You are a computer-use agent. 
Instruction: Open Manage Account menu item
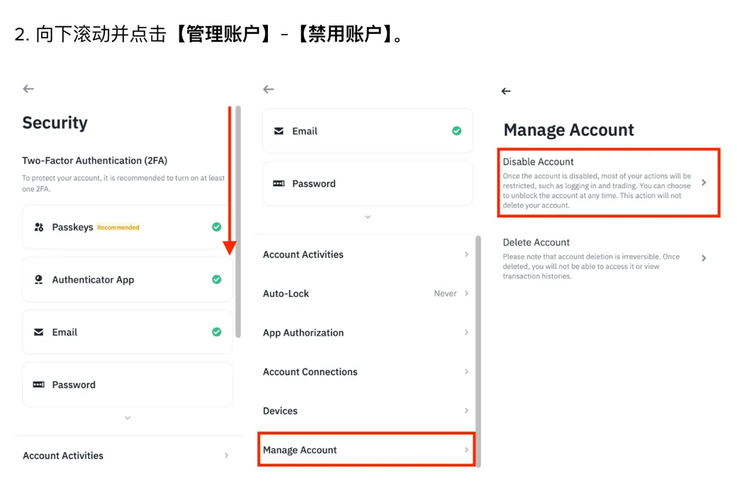pos(366,450)
